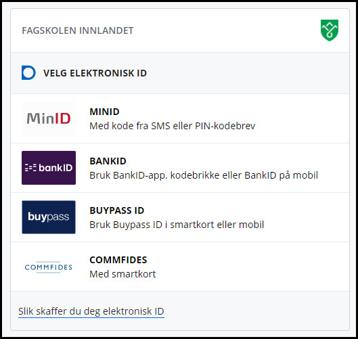Choose the COMMFIDES heading
358x339 pixels.
[118, 260]
